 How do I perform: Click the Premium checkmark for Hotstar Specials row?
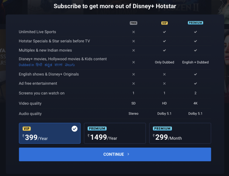(x=195, y=41)
